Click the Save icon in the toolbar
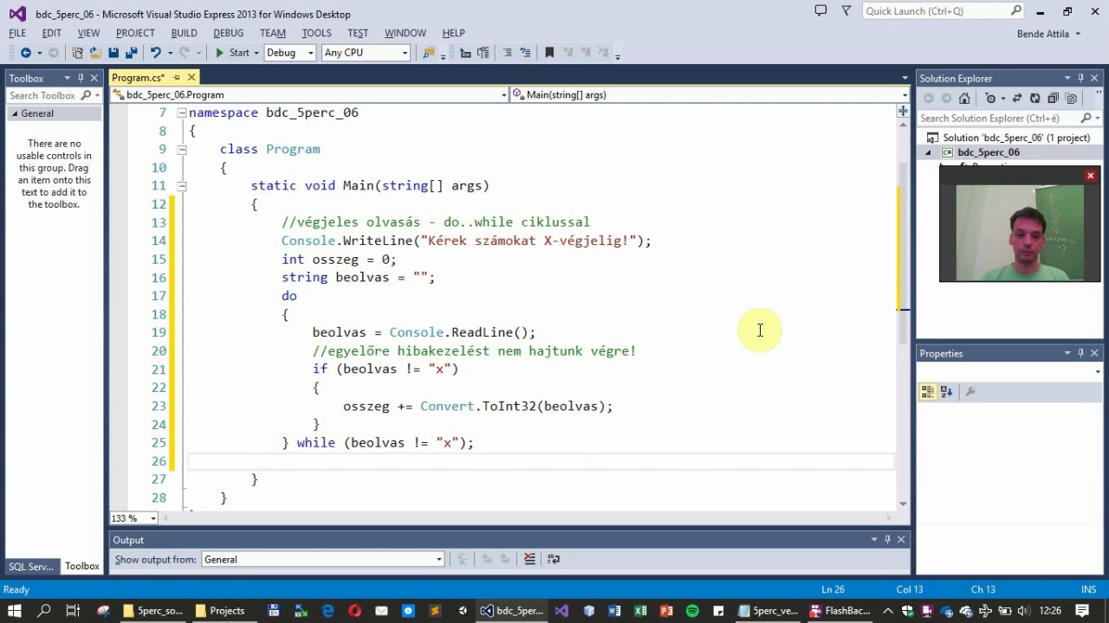Viewport: 1109px width, 623px height. coord(113,53)
